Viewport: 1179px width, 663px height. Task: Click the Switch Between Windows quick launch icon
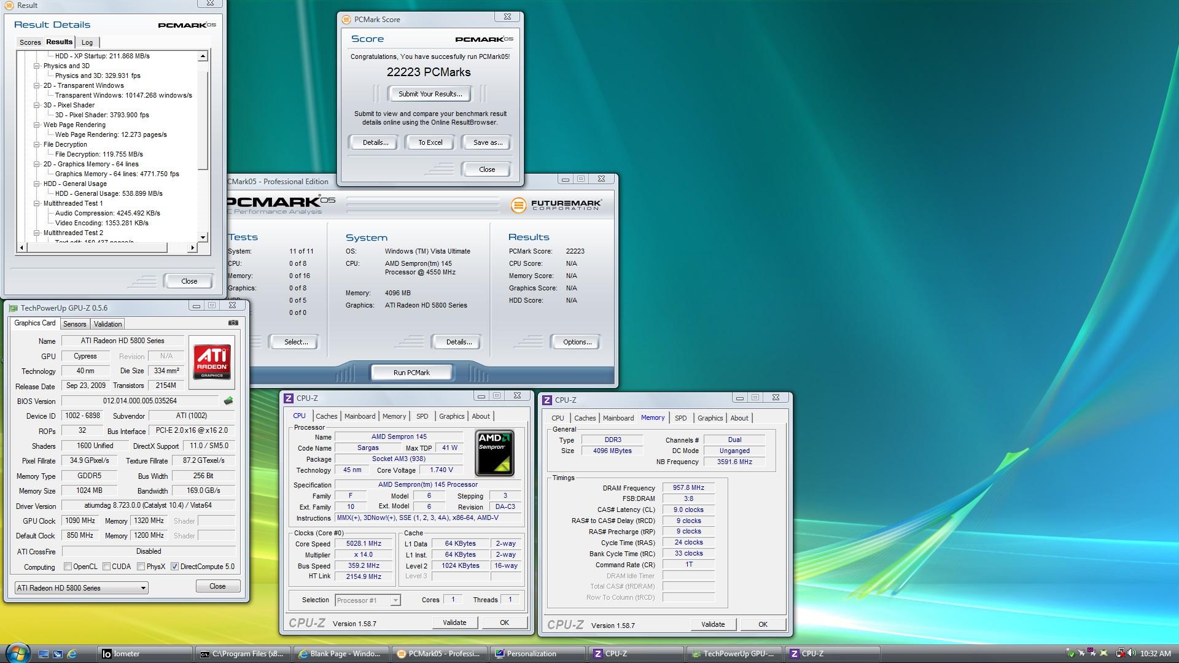click(58, 654)
